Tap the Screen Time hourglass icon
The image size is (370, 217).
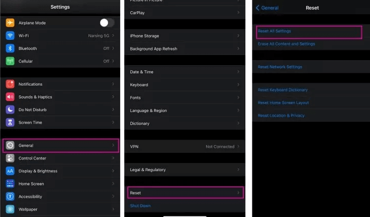pos(10,122)
